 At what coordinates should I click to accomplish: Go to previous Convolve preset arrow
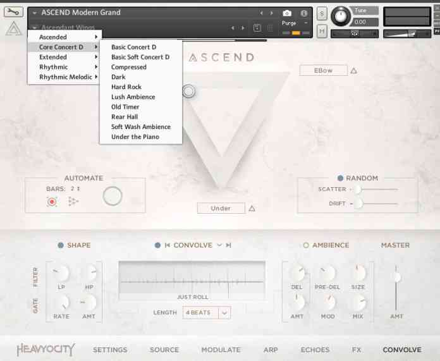coord(168,245)
